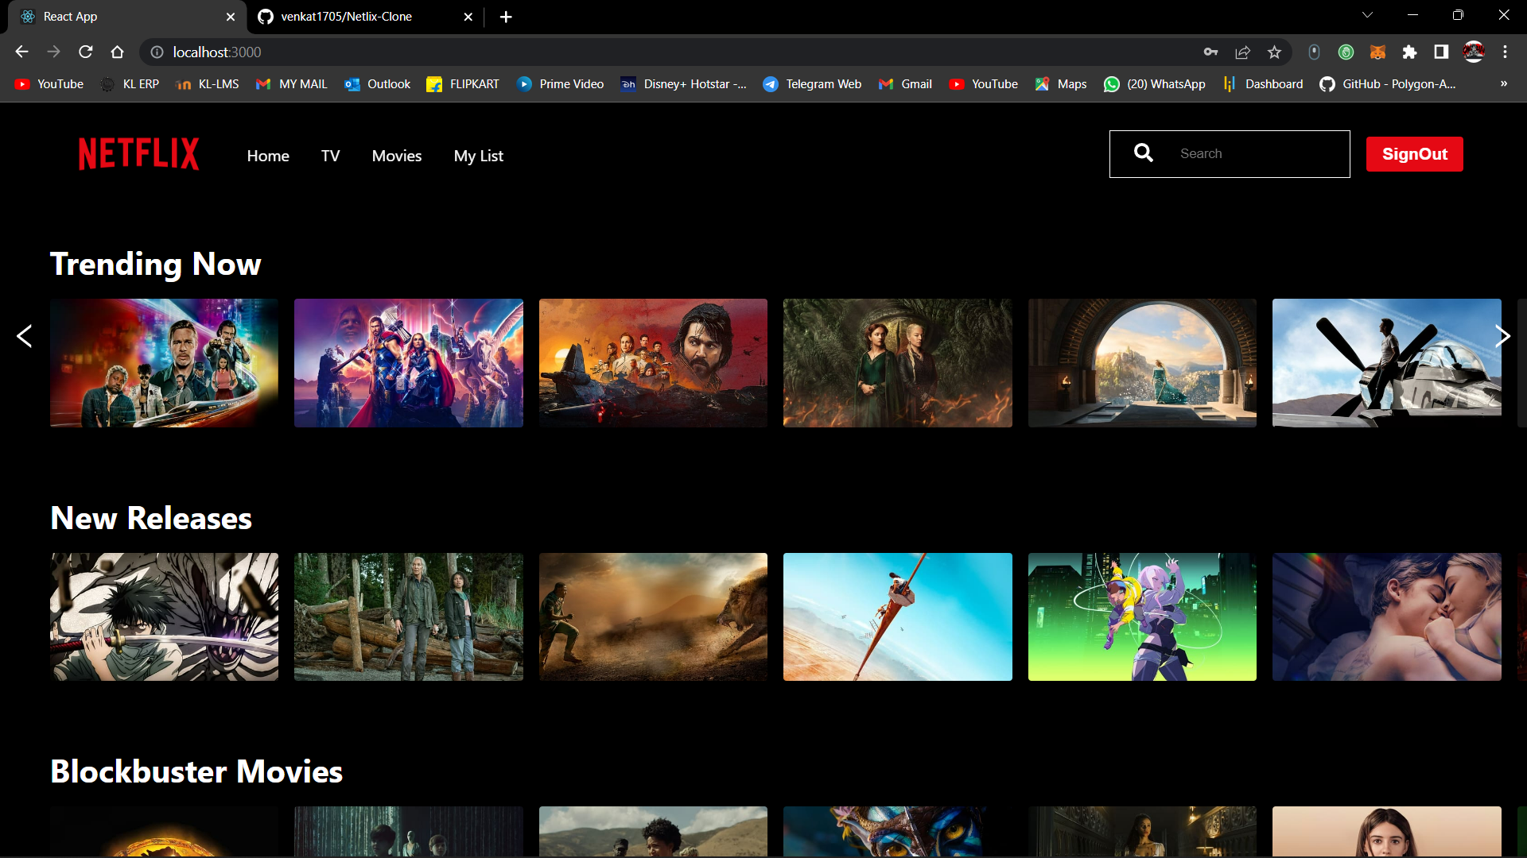Go forward with browser forward arrow

point(53,52)
